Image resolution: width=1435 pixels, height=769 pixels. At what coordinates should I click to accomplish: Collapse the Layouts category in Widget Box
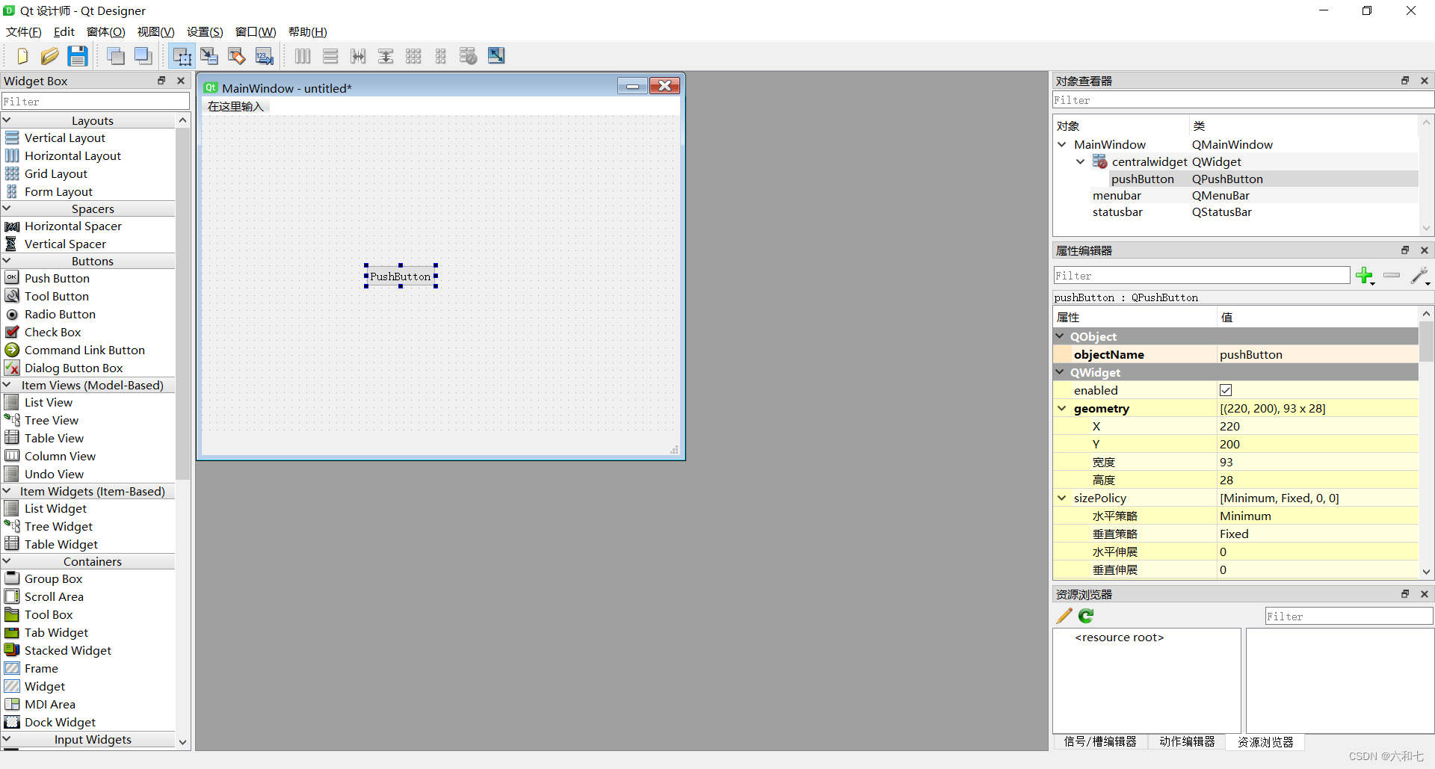pos(7,120)
